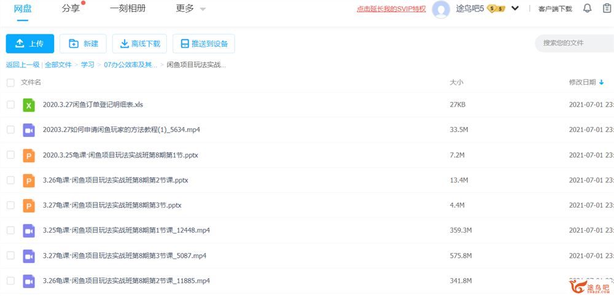Viewport: 614px width, 296px height.
Task: Click video icon of 3.27龟课 第3节课_5087.mp4
Action: point(29,256)
